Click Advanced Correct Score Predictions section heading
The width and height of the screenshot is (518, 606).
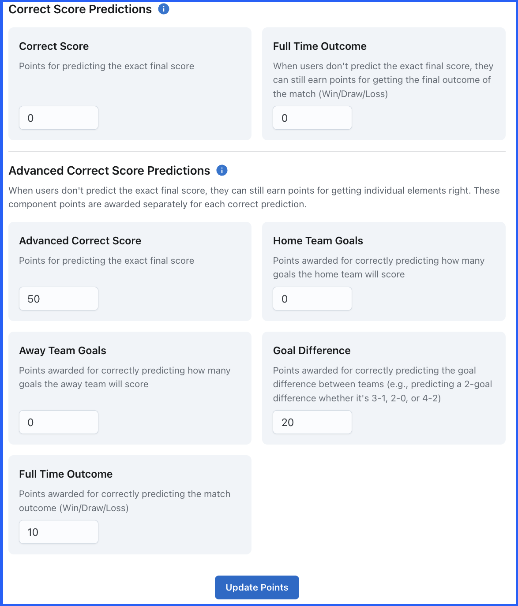coord(109,171)
